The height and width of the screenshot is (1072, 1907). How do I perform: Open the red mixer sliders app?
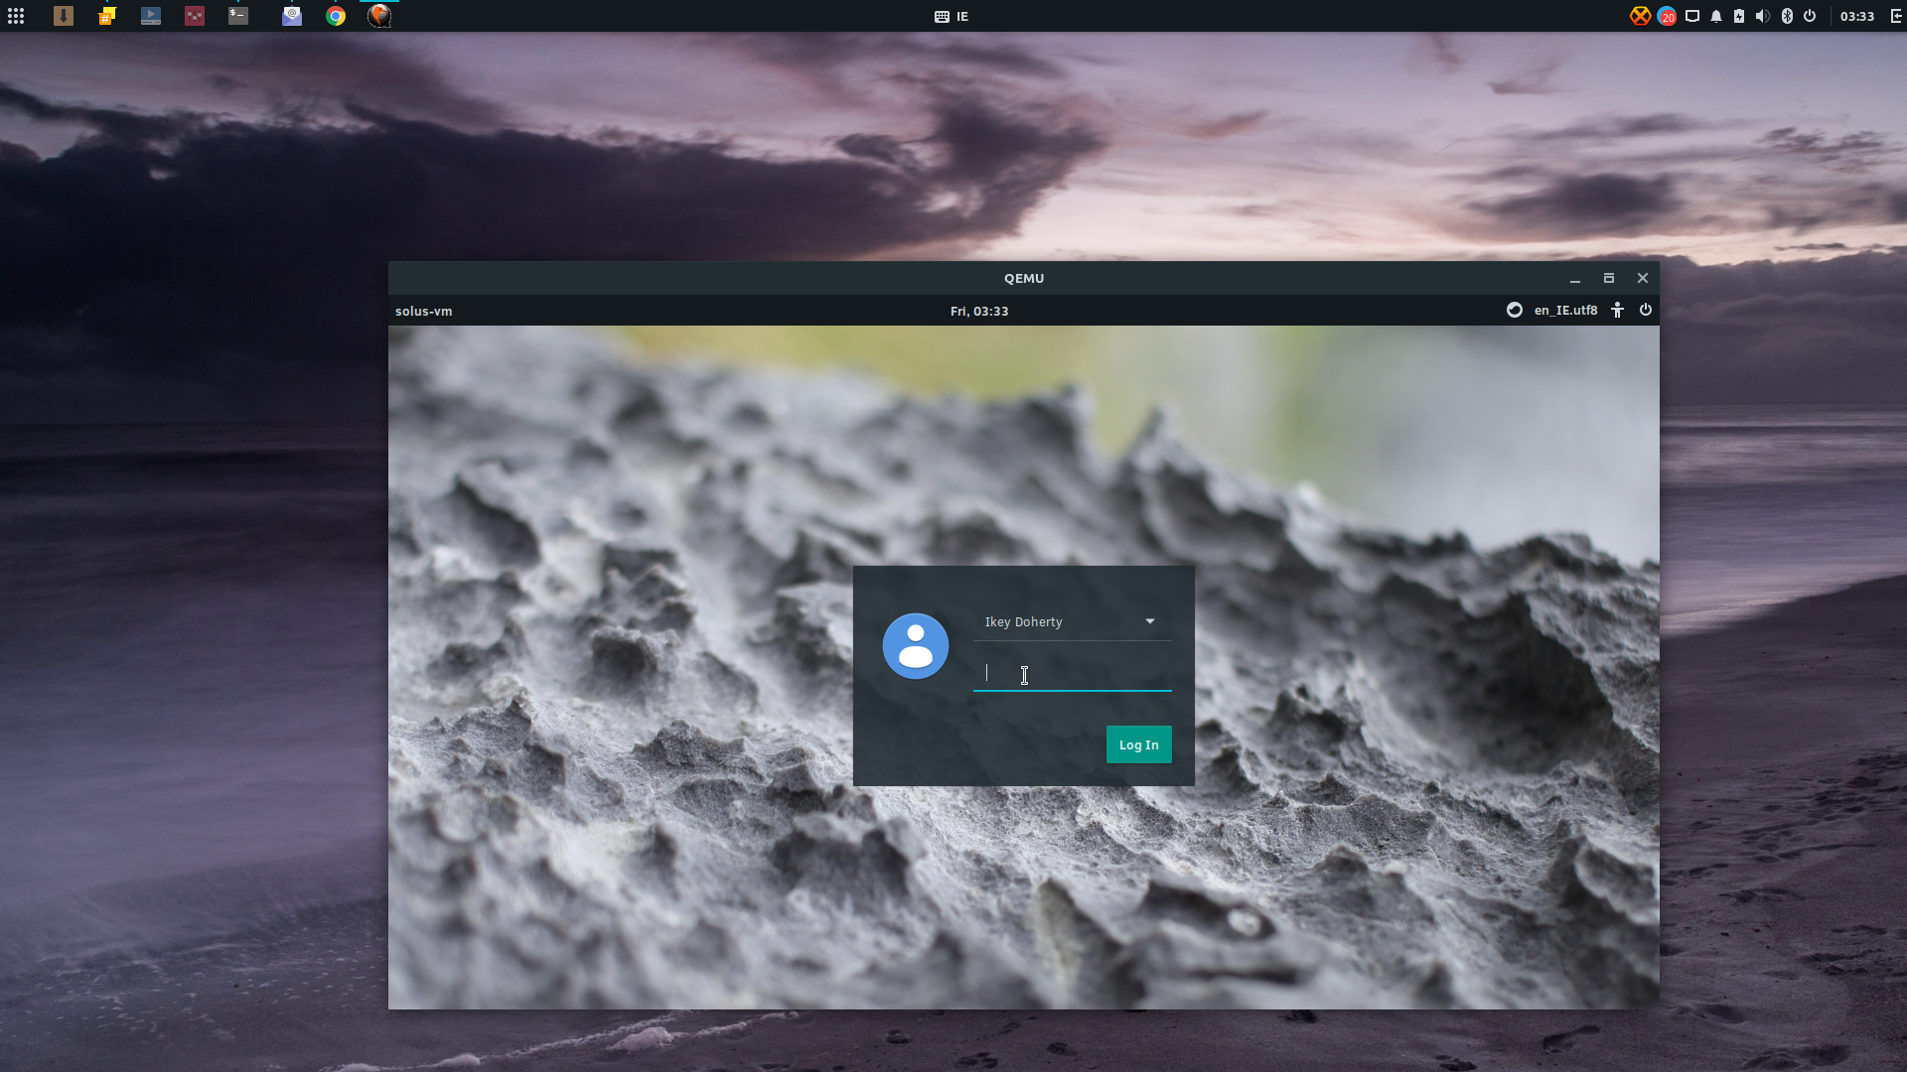(195, 16)
